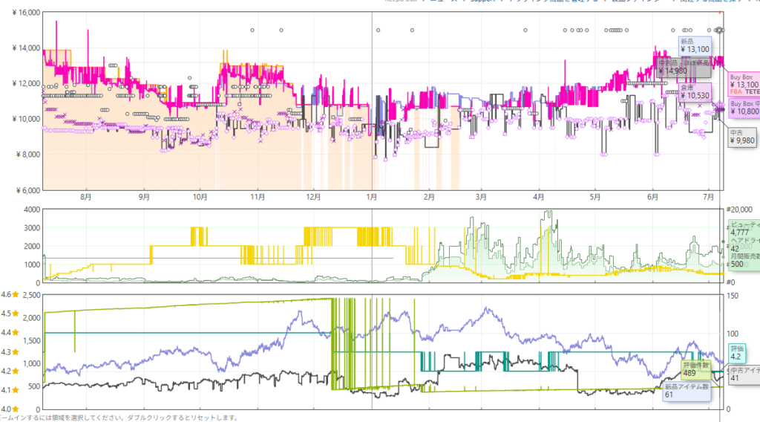Click the 8月 month label
The width and height of the screenshot is (760, 422).
click(x=86, y=197)
